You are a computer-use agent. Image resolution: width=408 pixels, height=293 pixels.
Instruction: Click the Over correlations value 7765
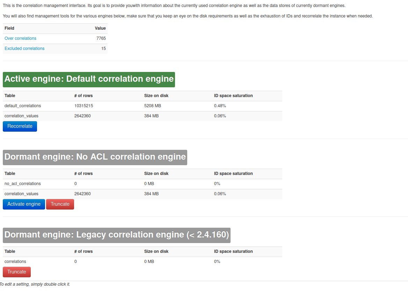101,38
